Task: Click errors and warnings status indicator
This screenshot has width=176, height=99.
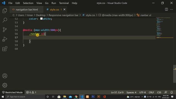Action: (x=31, y=92)
